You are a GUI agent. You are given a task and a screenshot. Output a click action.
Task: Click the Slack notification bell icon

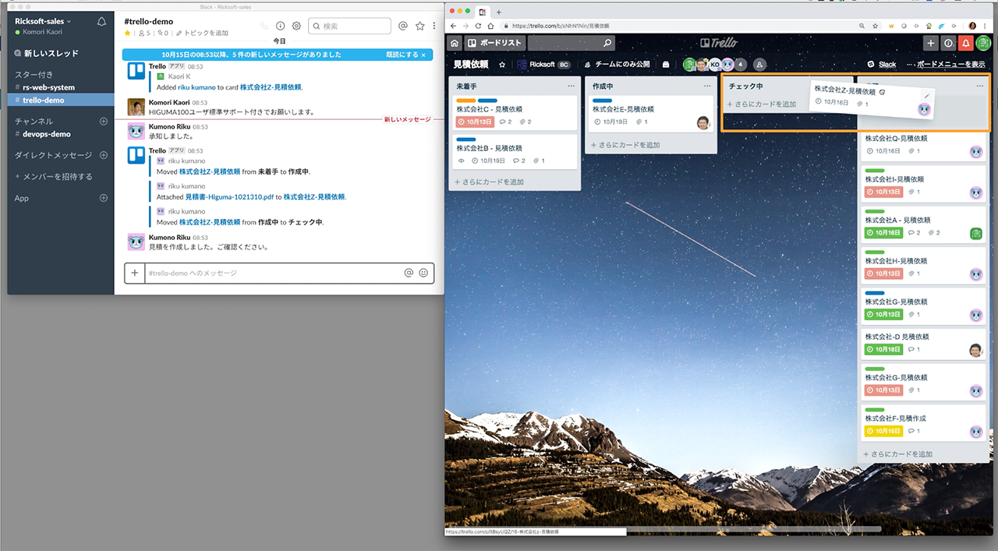pos(101,22)
